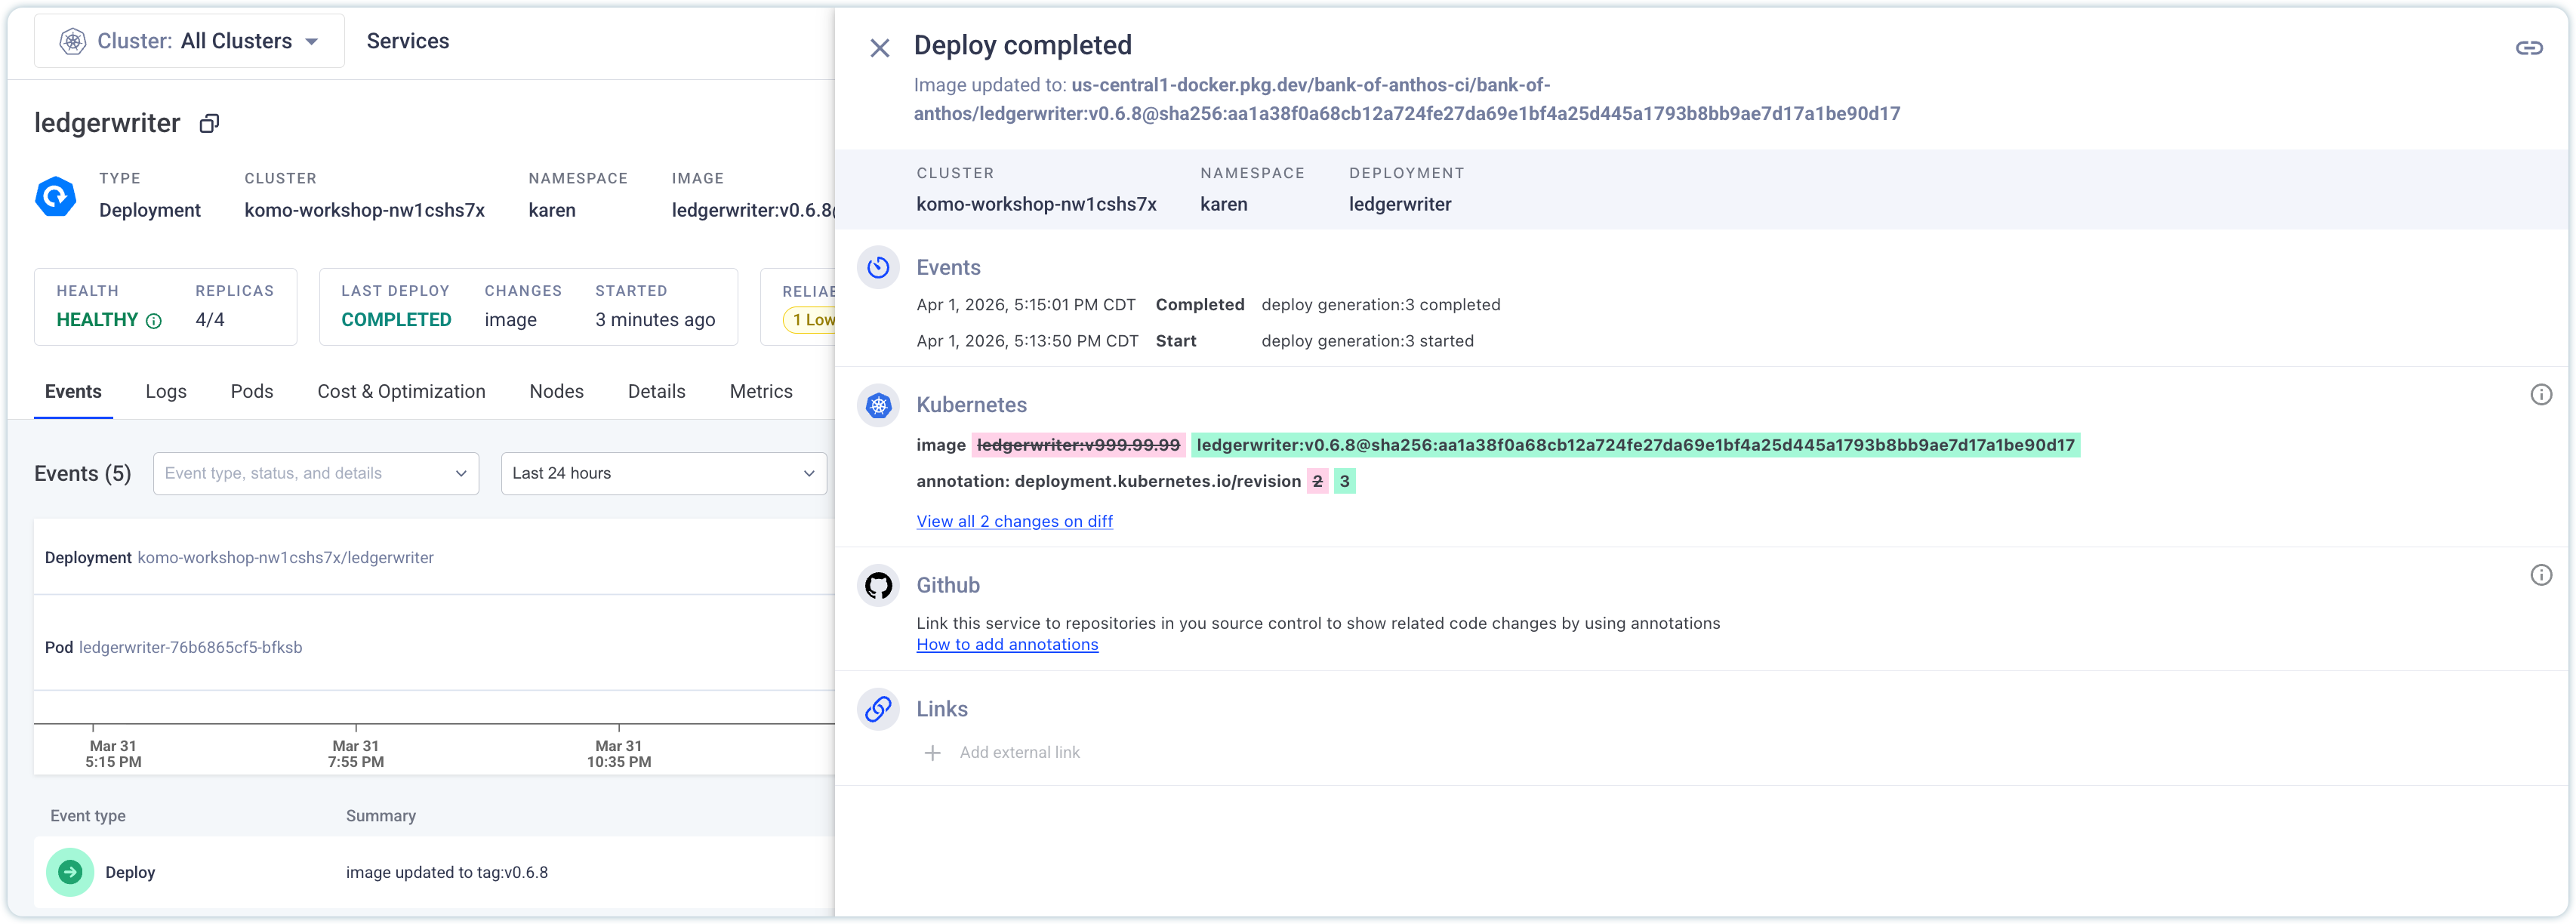Open the Nodes tab

pyautogui.click(x=556, y=392)
